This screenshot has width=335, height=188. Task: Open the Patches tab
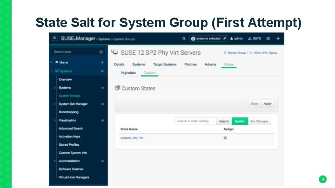click(190, 65)
